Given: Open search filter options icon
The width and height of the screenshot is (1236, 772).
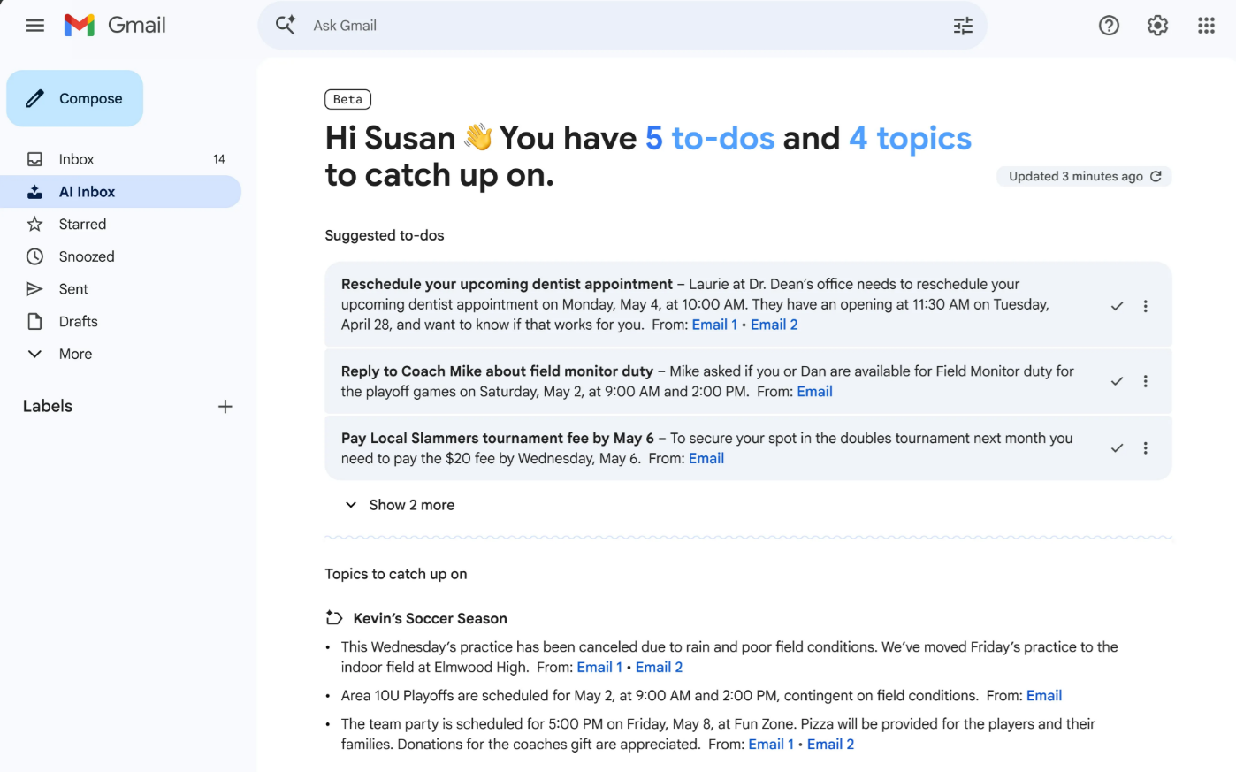Looking at the screenshot, I should pos(963,26).
